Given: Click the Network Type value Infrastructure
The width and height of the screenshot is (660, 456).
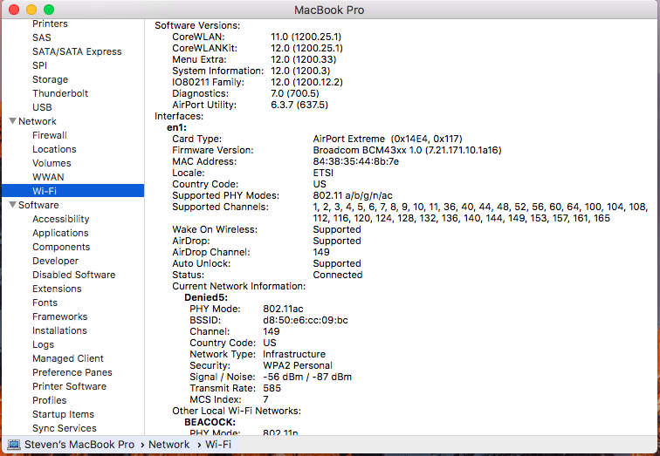Looking at the screenshot, I should tap(294, 354).
